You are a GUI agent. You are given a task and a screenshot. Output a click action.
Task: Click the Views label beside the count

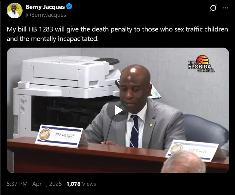tap(89, 184)
